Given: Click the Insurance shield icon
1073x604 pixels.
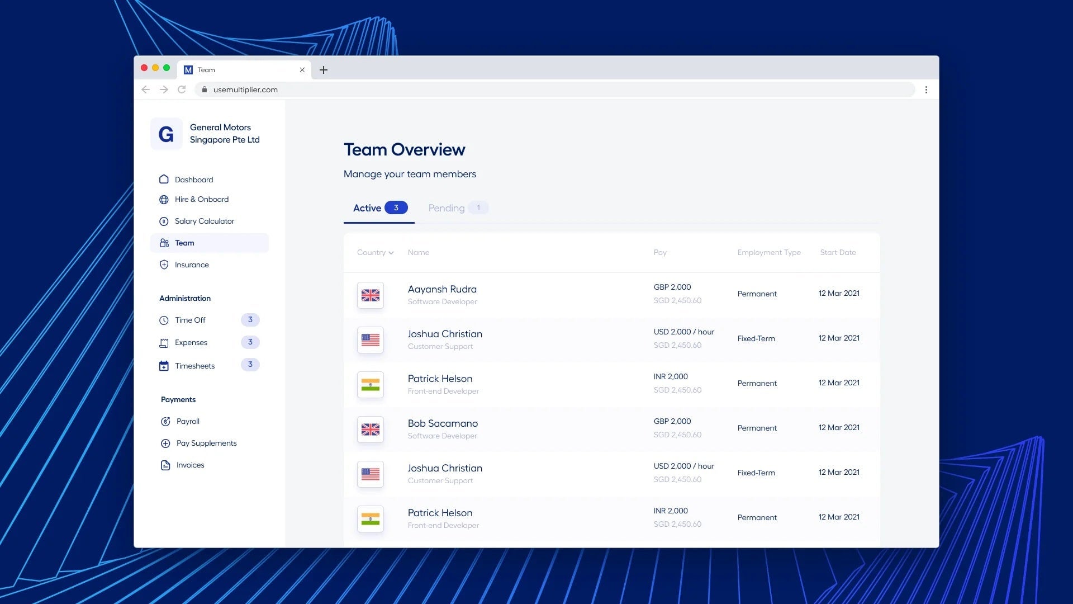Looking at the screenshot, I should point(164,265).
